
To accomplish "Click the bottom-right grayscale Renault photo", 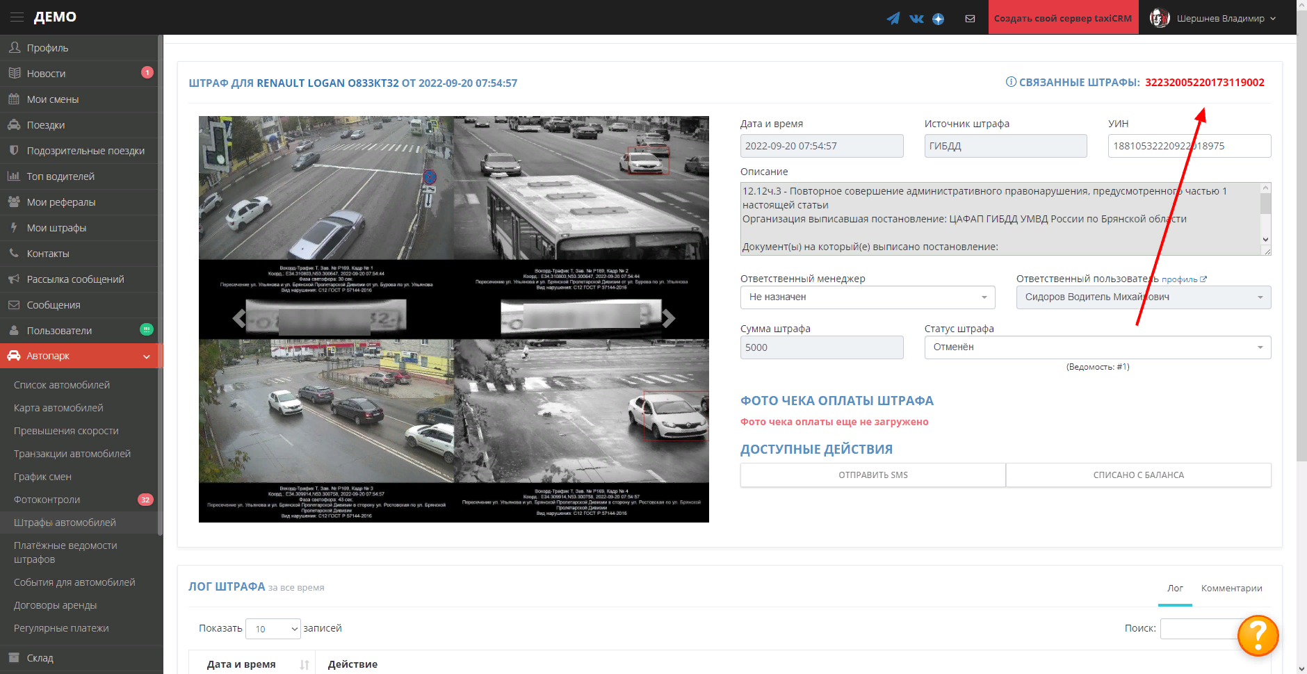I will point(581,410).
